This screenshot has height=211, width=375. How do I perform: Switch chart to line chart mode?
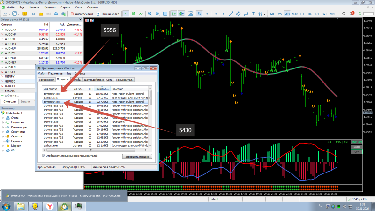click(142, 14)
